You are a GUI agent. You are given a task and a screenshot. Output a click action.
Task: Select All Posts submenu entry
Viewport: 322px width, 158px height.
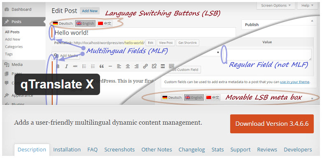tap(12, 32)
